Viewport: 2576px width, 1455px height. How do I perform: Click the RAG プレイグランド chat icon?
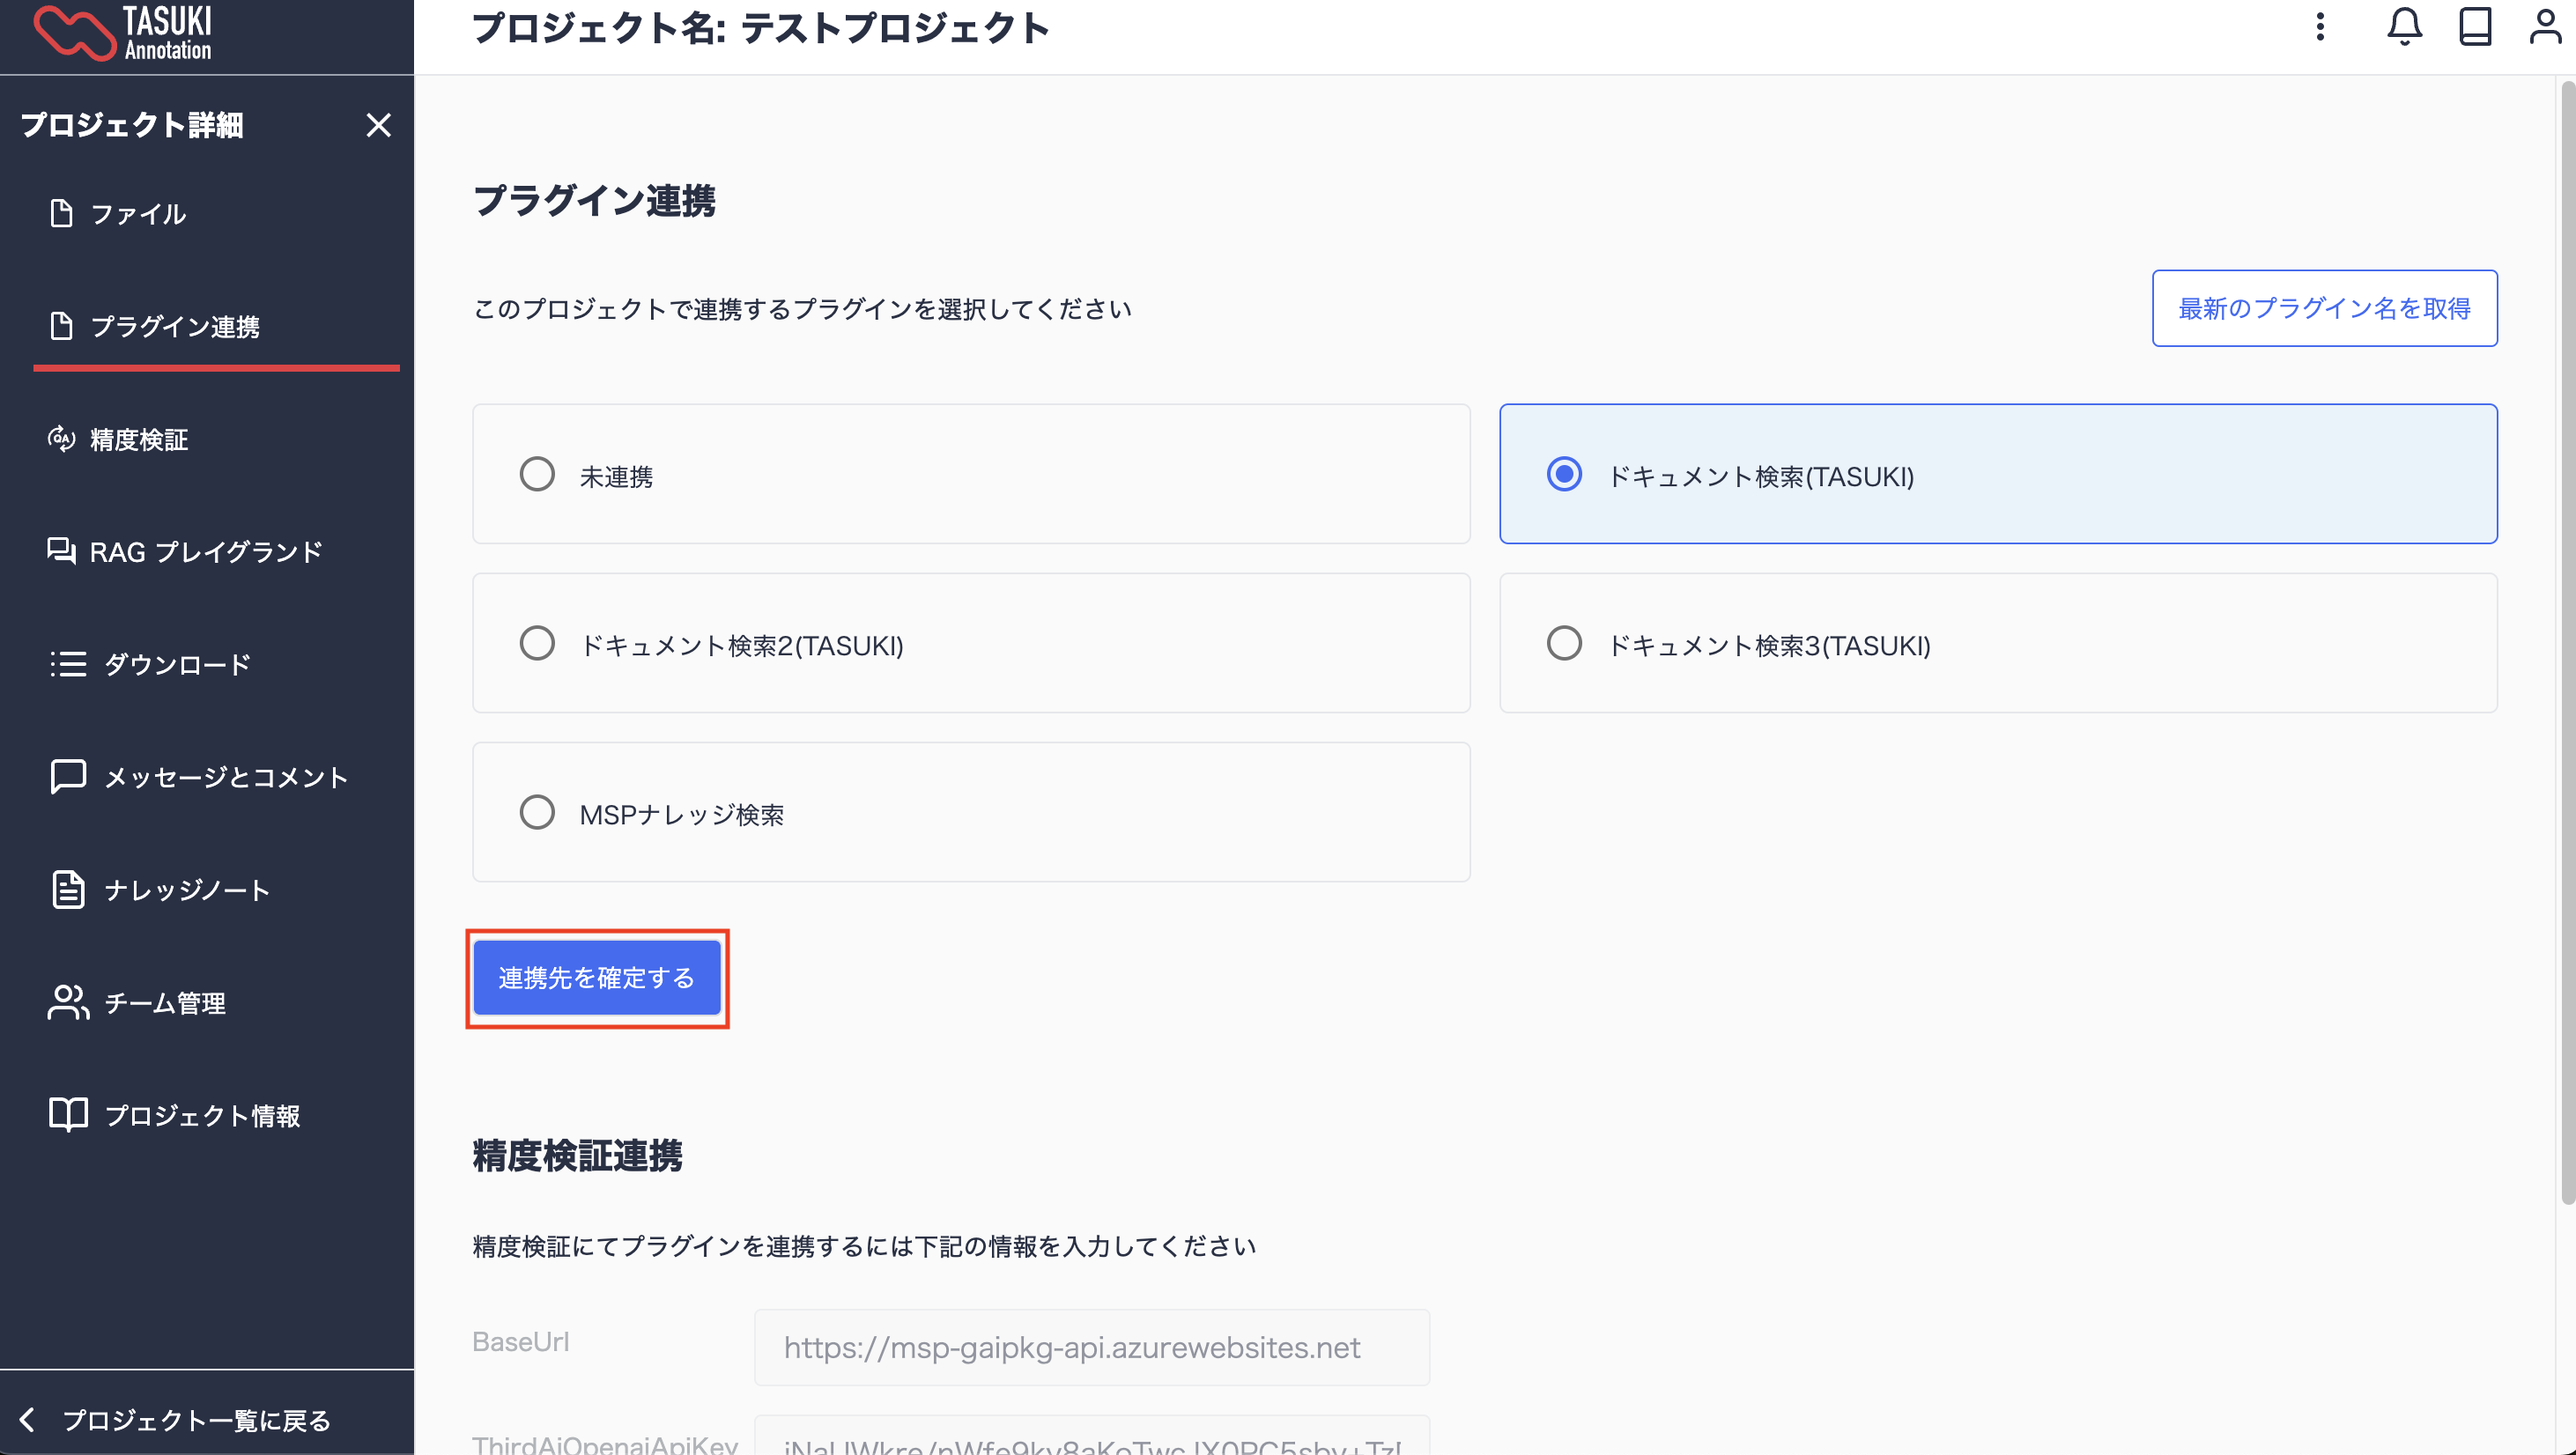pos(61,551)
